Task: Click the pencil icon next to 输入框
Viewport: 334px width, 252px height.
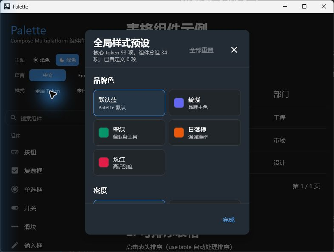Action: tap(15, 245)
